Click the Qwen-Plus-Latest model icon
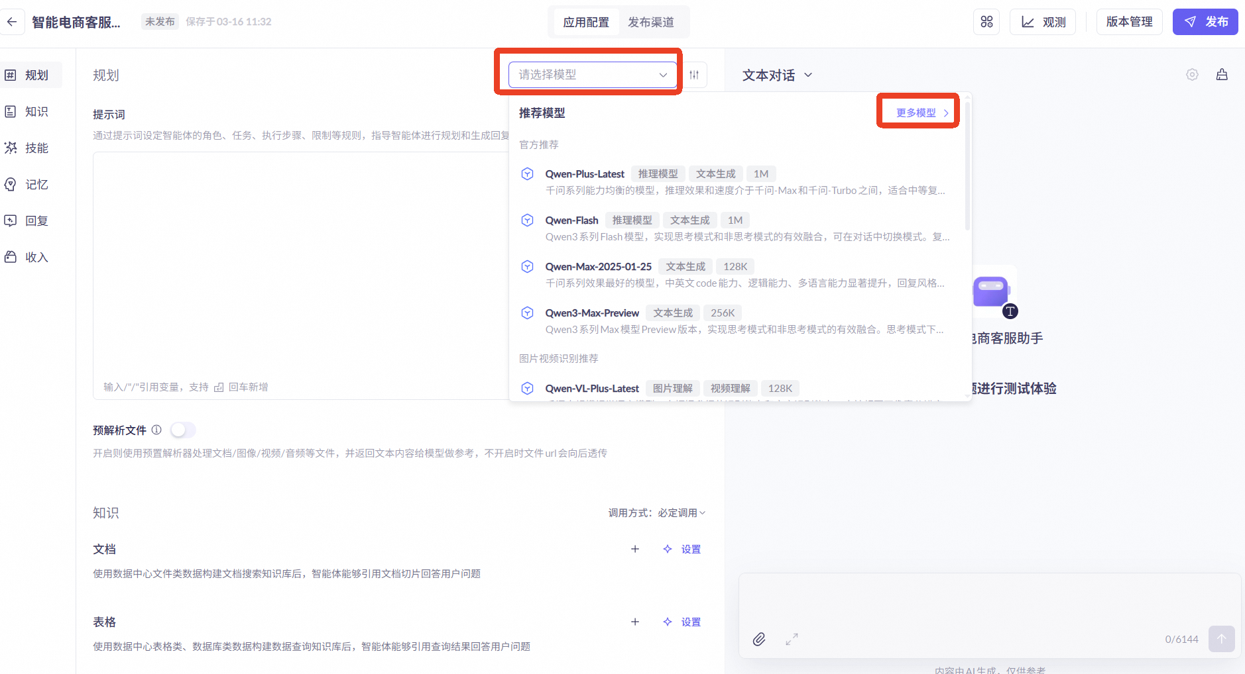This screenshot has width=1245, height=674. 528,173
